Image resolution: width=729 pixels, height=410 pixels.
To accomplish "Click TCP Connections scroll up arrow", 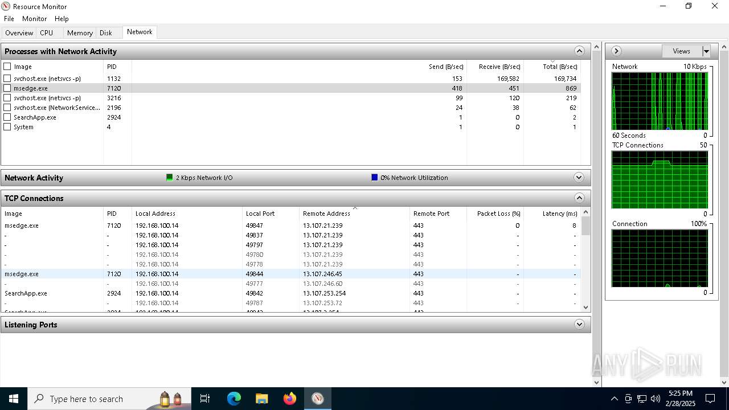I will [x=585, y=212].
